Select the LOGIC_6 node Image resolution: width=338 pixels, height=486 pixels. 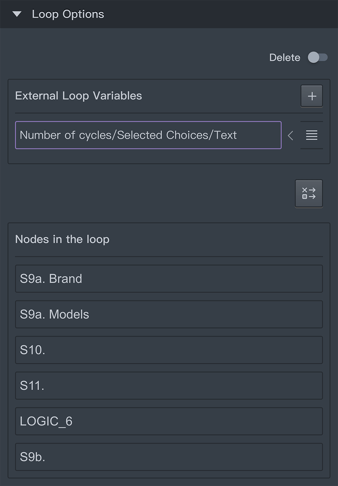coord(169,421)
